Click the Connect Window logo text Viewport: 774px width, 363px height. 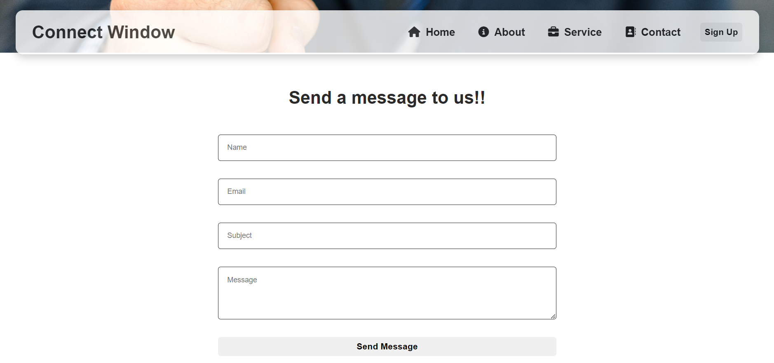[x=103, y=32]
